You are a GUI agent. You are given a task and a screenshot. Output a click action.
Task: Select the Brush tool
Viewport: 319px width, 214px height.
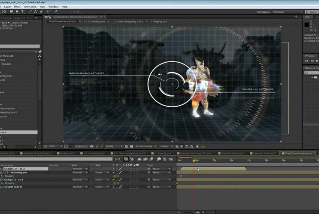pos(30,12)
